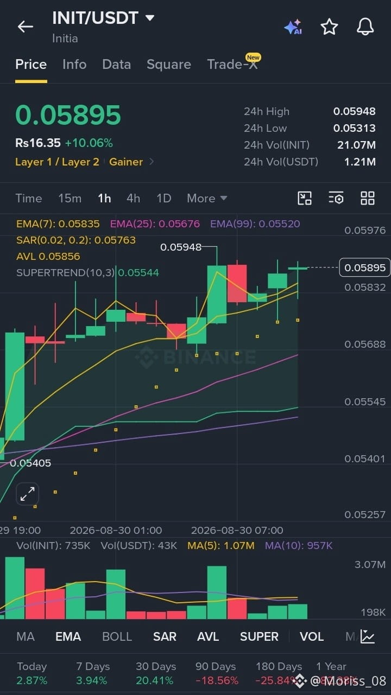Open price alert bell icon
Screen dimensions: 391x695
click(365, 27)
